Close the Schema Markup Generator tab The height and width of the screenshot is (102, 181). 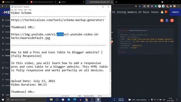[x=112, y=2]
